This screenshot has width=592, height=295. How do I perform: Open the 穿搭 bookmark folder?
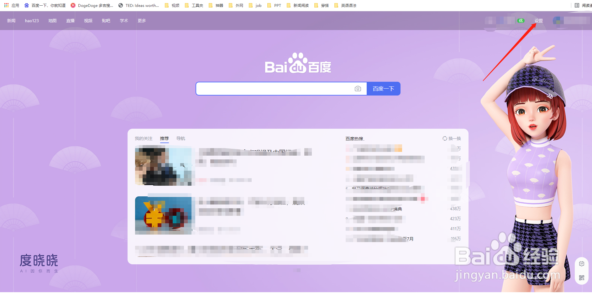coord(322,5)
